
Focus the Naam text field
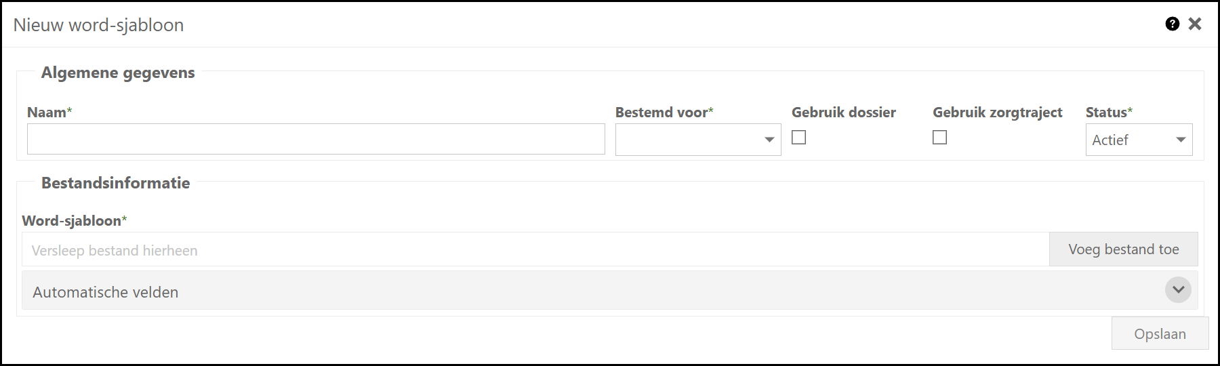tap(316, 139)
